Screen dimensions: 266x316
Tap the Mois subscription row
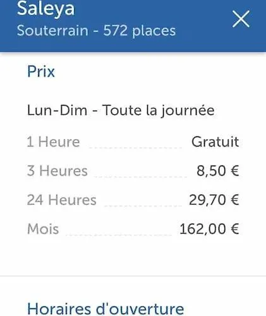pyautogui.click(x=133, y=229)
